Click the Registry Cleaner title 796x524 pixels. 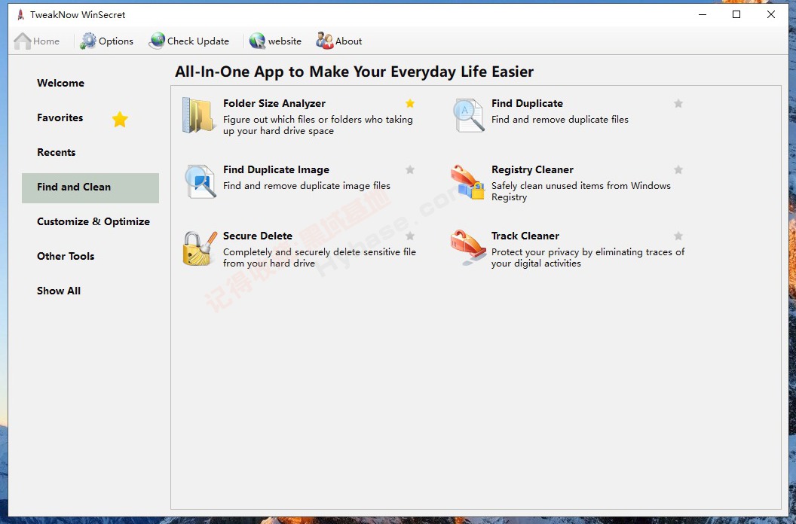coord(532,170)
